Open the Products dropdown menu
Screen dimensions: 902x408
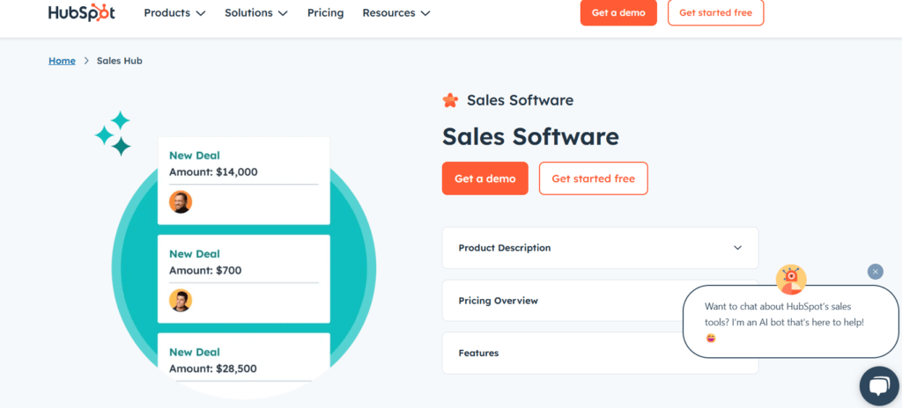coord(174,12)
